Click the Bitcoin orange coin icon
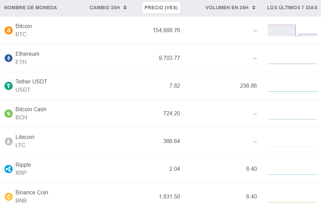The width and height of the screenshot is (321, 206). tap(9, 30)
